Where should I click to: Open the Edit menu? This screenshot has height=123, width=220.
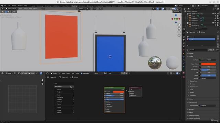pyautogui.click(x=9, y=6)
